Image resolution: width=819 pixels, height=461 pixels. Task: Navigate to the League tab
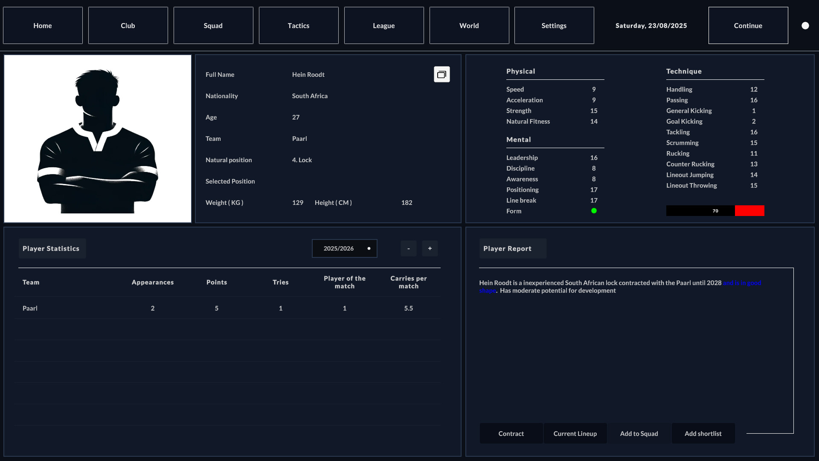tap(383, 25)
